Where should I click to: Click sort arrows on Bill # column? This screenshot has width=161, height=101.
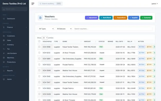pos(135,41)
